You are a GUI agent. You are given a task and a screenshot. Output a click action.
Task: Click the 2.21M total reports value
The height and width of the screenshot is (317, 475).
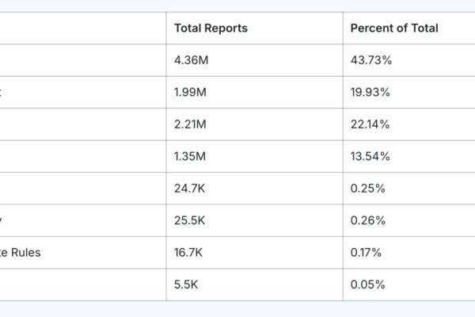pyautogui.click(x=190, y=124)
